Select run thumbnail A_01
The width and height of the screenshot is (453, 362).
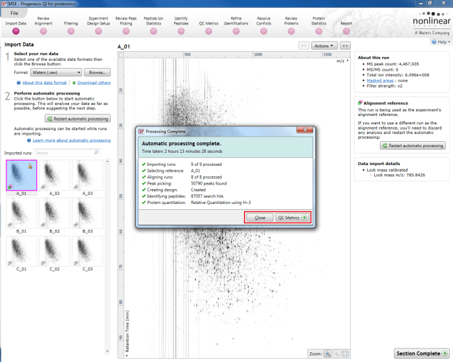pyautogui.click(x=21, y=175)
